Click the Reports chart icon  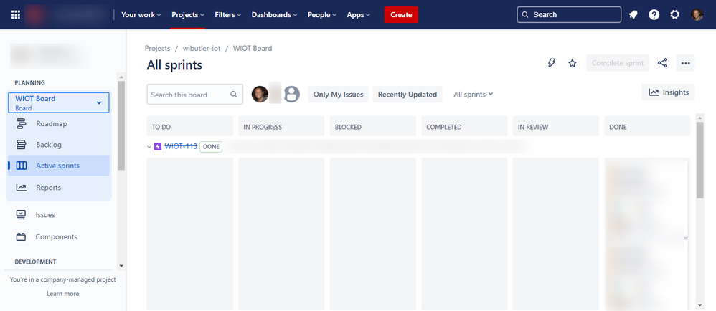tap(21, 188)
